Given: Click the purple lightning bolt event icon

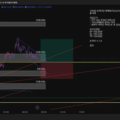Looking at the screenshot, I should 37,108.
